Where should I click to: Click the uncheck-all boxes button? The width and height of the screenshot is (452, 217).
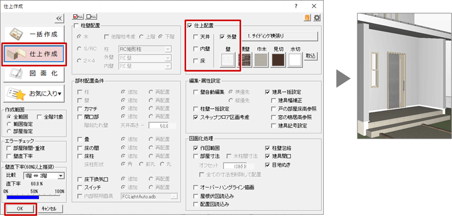(x=92, y=17)
